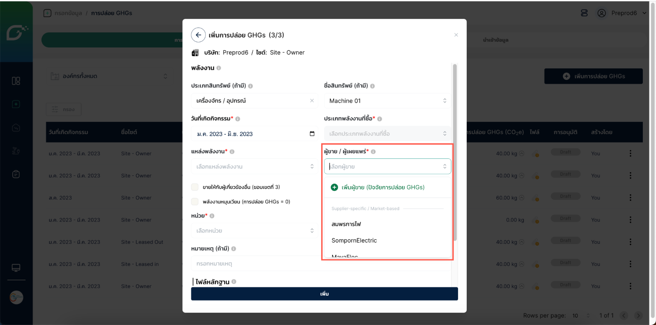Click info icon next to หน่วย label
This screenshot has height=325, width=656.
212,216
